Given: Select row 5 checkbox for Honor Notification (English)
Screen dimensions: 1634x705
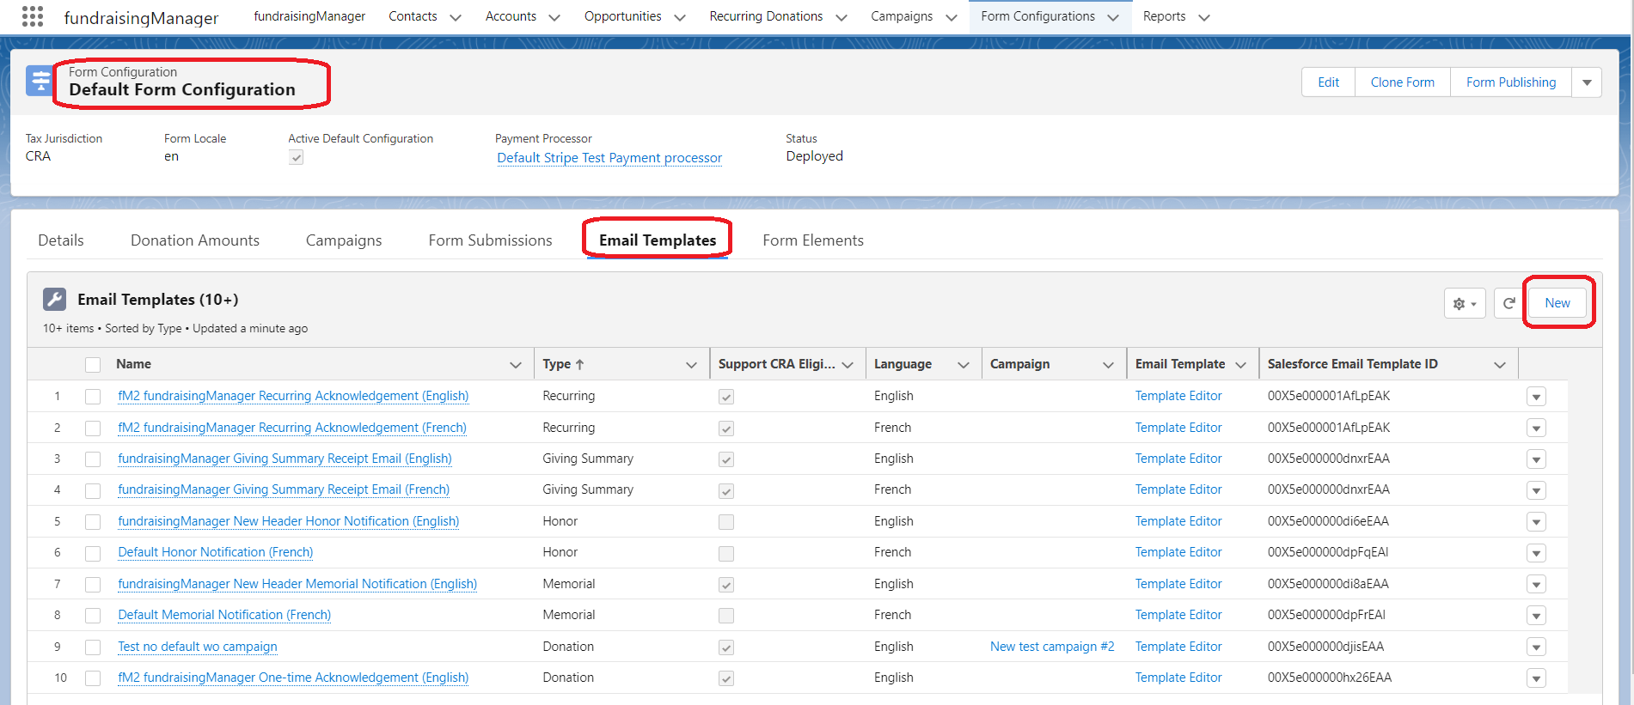Looking at the screenshot, I should pos(93,522).
